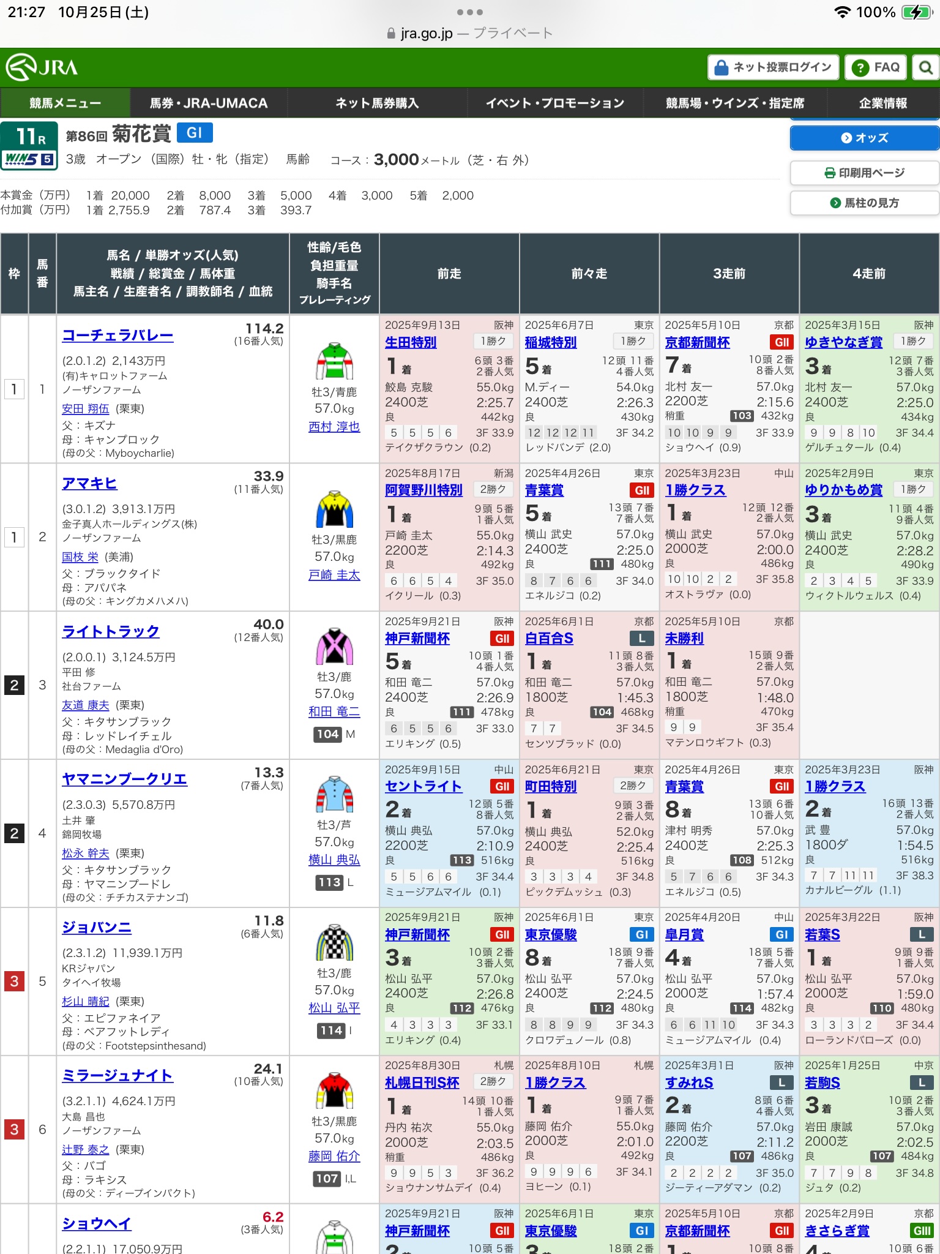
Task: Click アマキヒ's yellow and blue silks icon
Action: tap(334, 509)
